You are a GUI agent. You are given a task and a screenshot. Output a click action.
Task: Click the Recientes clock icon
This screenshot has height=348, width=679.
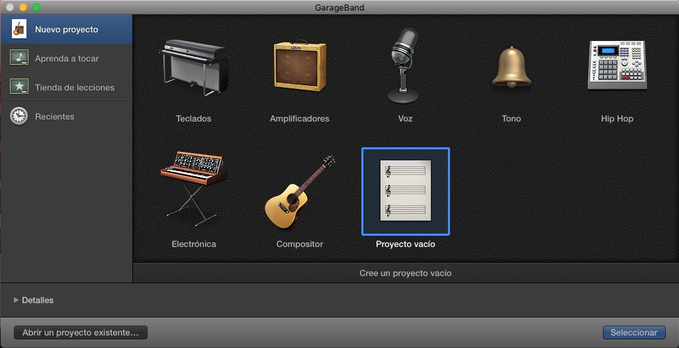pos(19,116)
